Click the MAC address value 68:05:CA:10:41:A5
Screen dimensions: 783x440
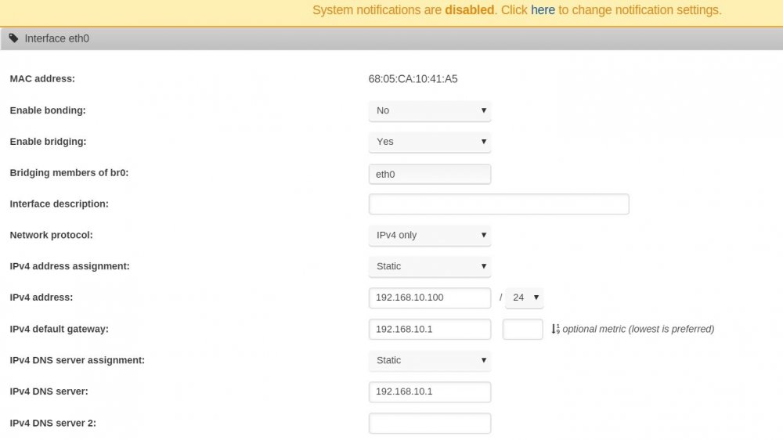coord(413,79)
